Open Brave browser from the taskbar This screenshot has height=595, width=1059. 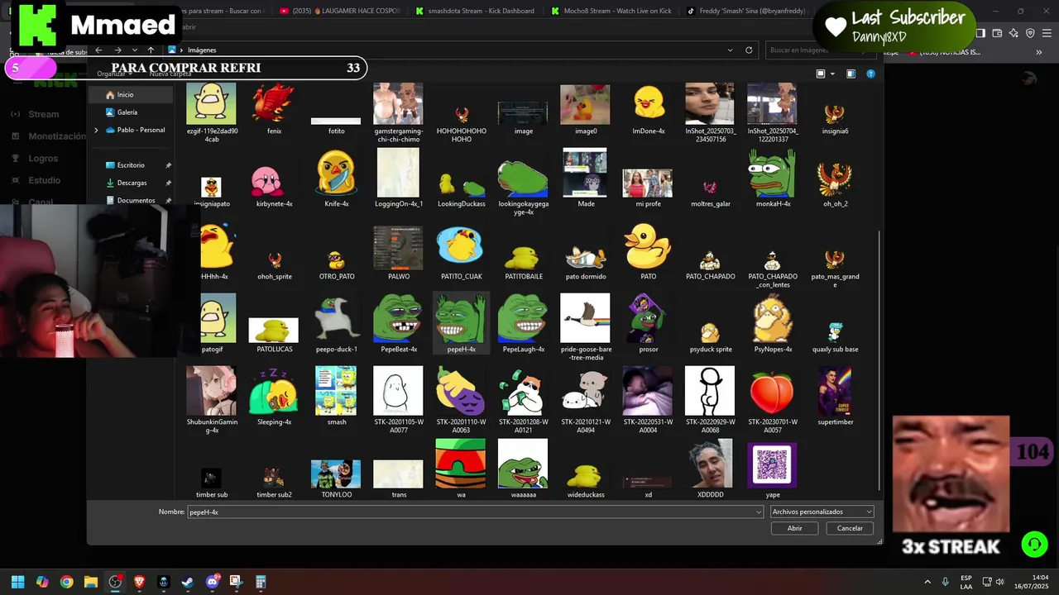click(x=139, y=582)
